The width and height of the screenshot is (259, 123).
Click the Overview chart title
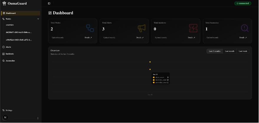(55, 50)
